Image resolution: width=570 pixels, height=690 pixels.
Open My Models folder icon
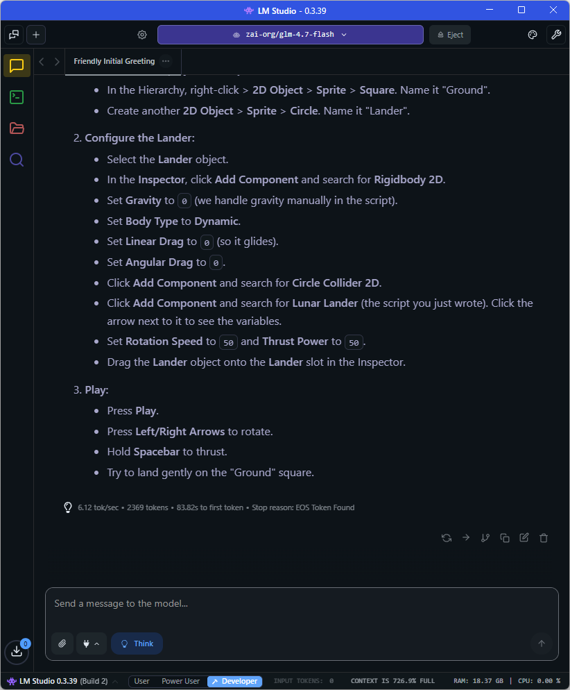pyautogui.click(x=17, y=128)
